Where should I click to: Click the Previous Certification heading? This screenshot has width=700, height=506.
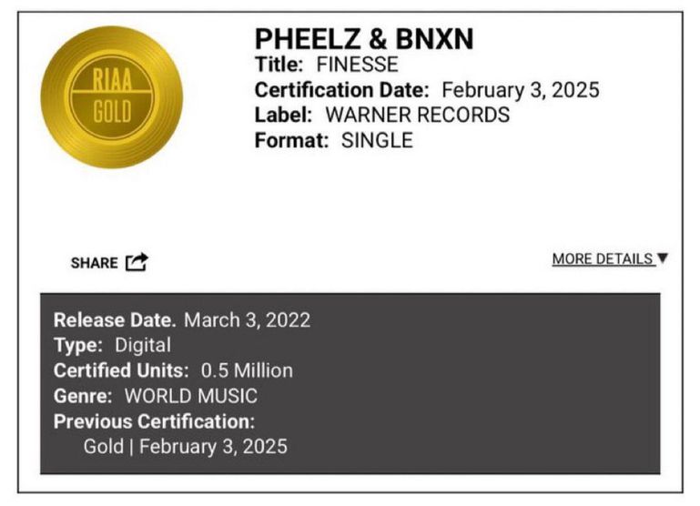tap(154, 421)
